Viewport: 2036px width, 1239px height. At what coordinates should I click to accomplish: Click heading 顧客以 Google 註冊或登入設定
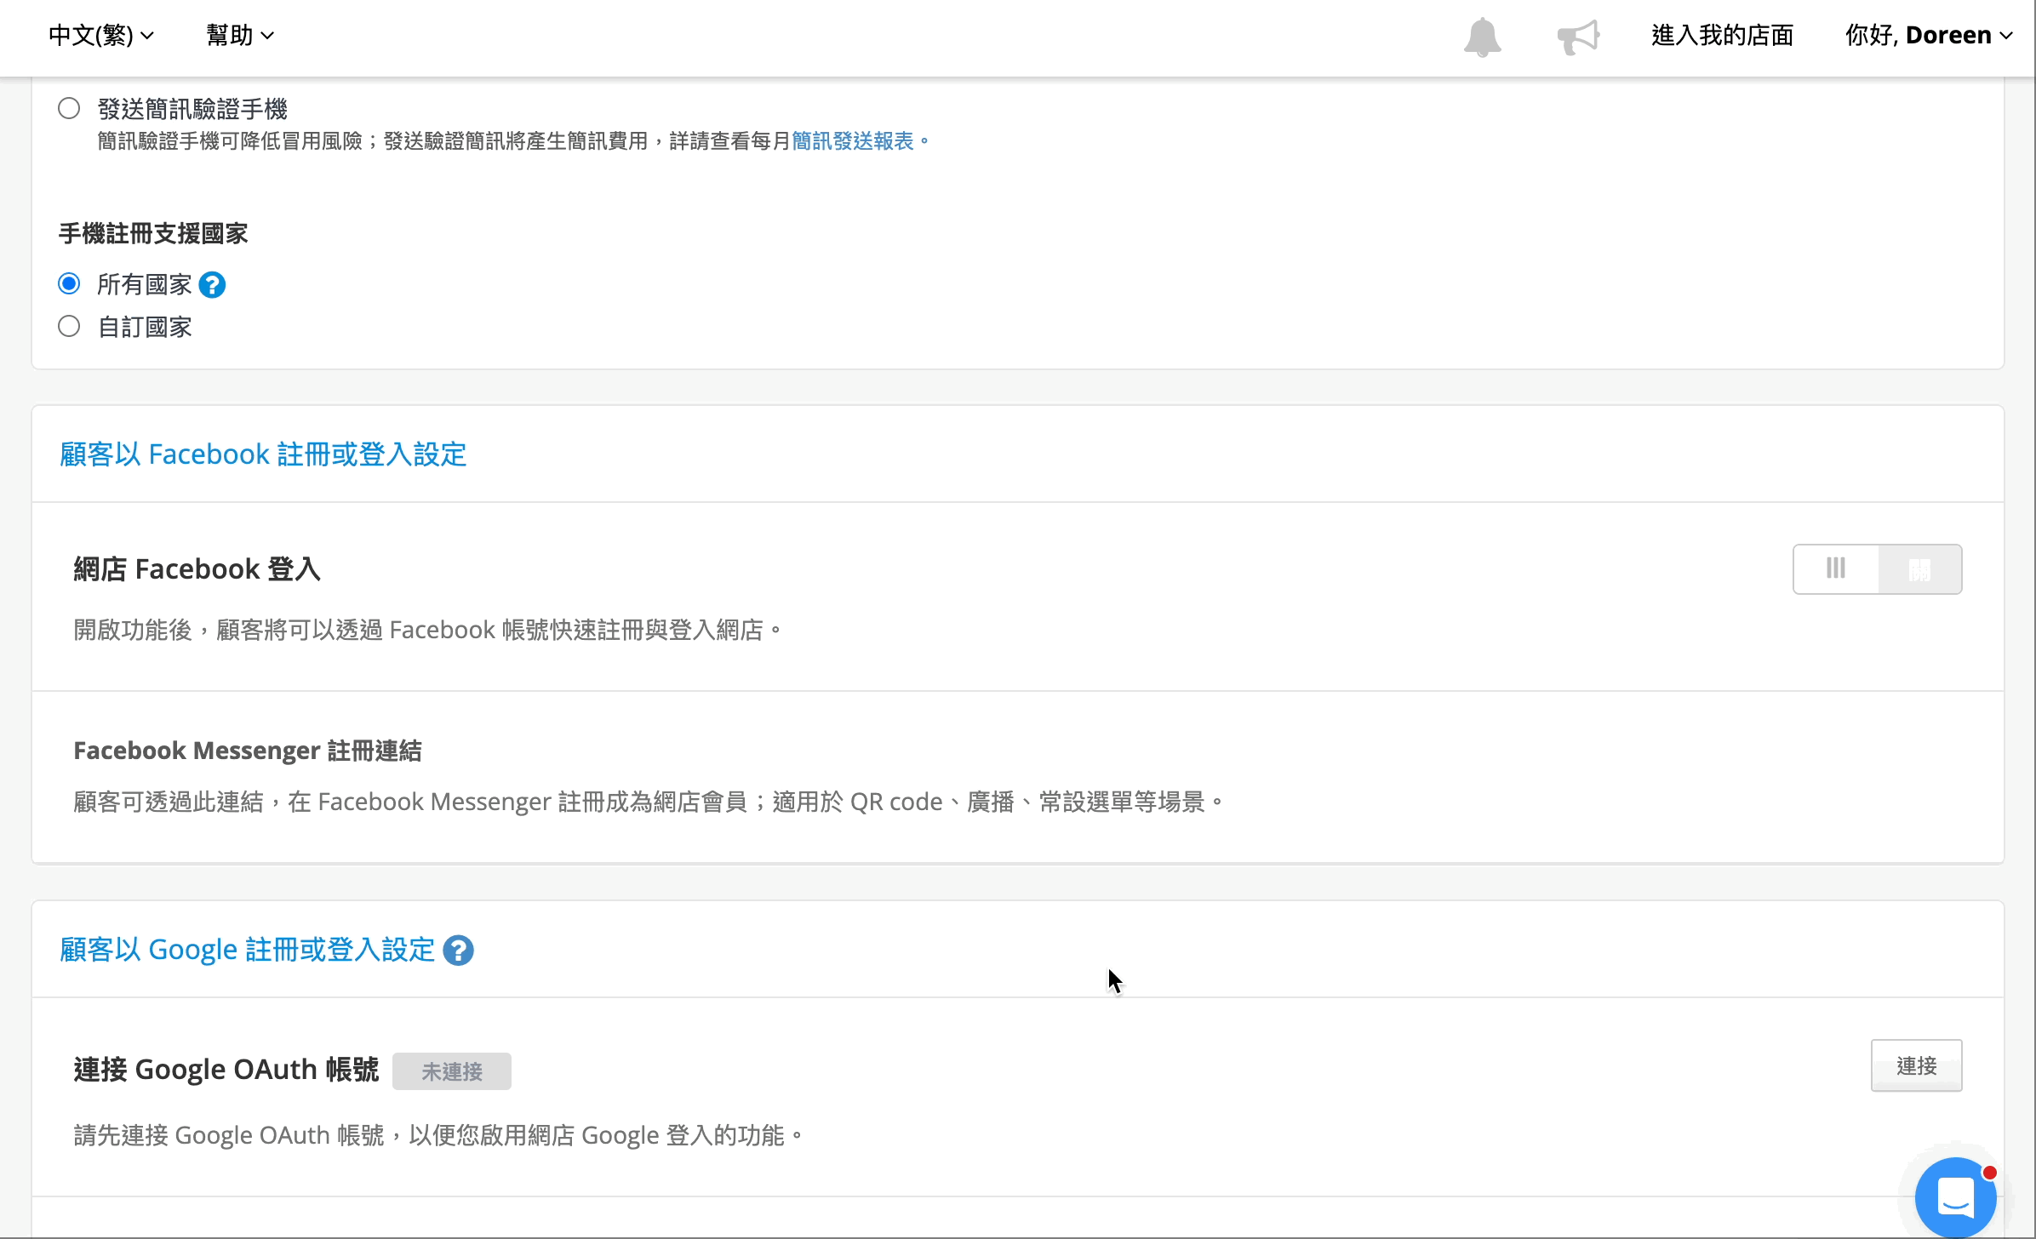point(247,950)
